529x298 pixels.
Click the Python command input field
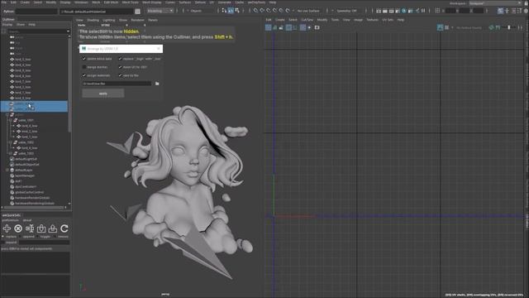[36, 12]
